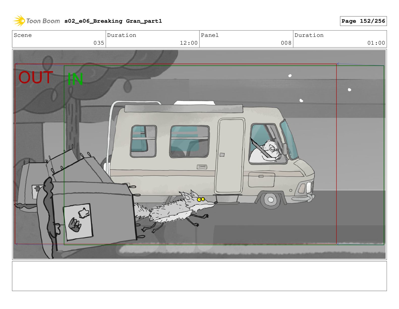Click the Toon Boom logo icon

coord(19,21)
